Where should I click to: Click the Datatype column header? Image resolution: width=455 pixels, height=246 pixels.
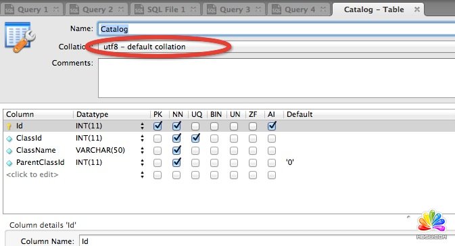(112, 114)
